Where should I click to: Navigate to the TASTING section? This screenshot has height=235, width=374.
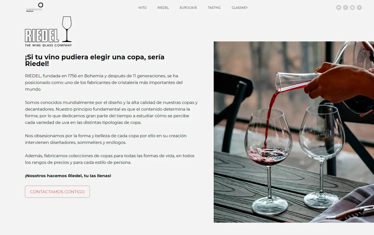coord(214,8)
